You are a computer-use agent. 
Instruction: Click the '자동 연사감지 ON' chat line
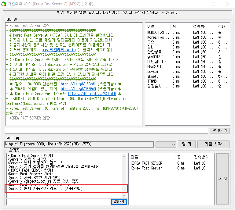click(x=31, y=159)
